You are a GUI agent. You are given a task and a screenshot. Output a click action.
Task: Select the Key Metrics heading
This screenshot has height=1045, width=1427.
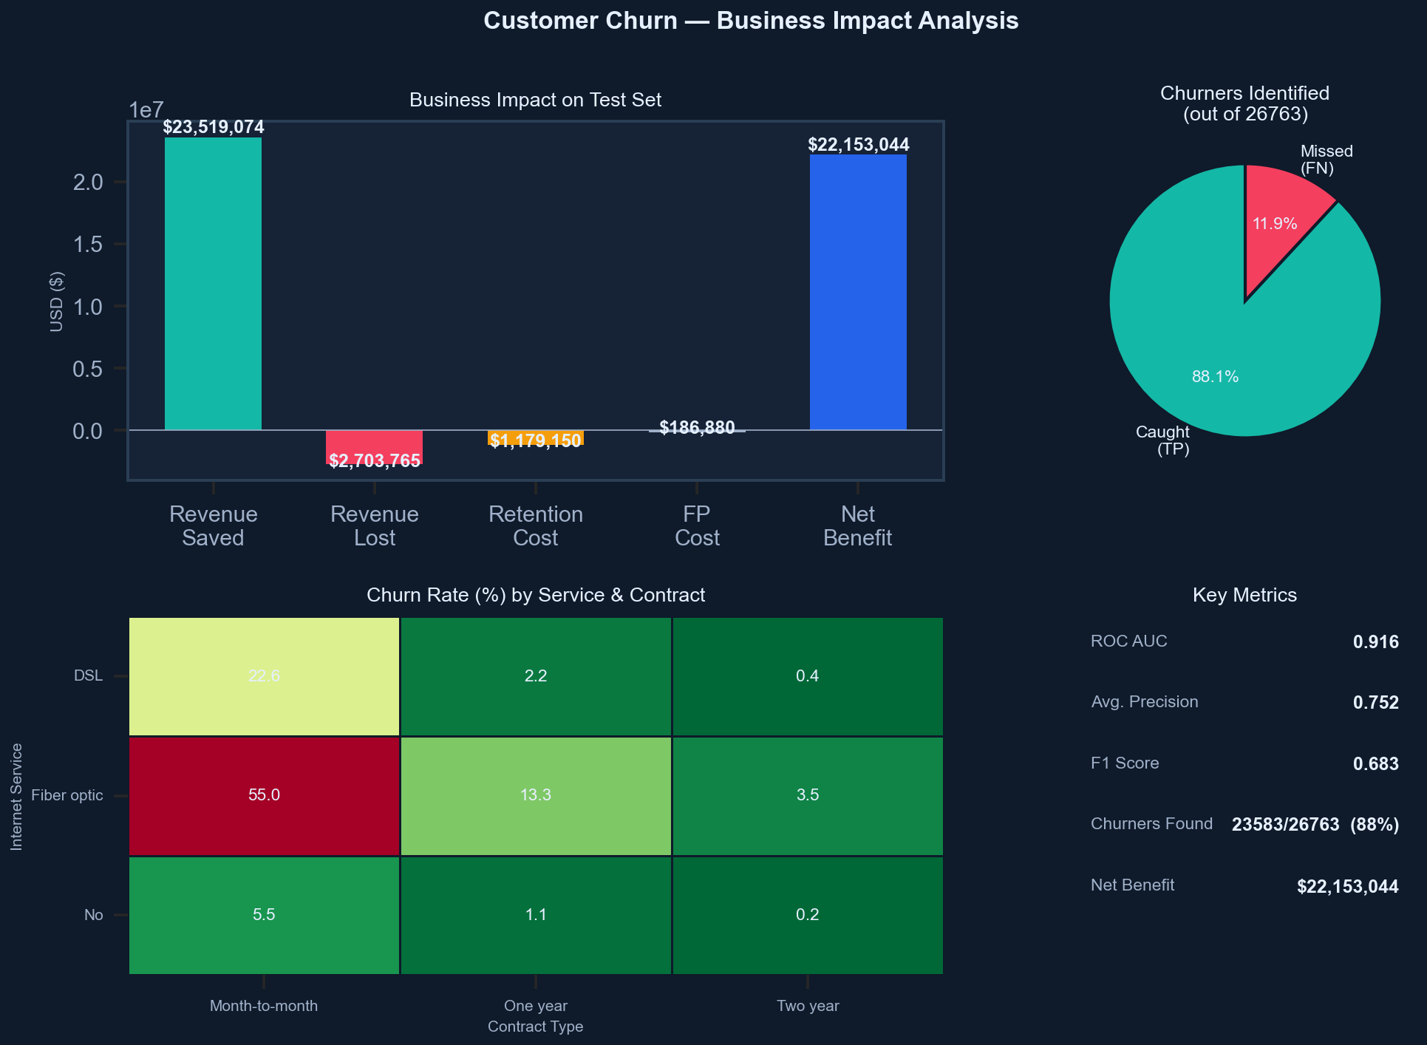coord(1244,595)
